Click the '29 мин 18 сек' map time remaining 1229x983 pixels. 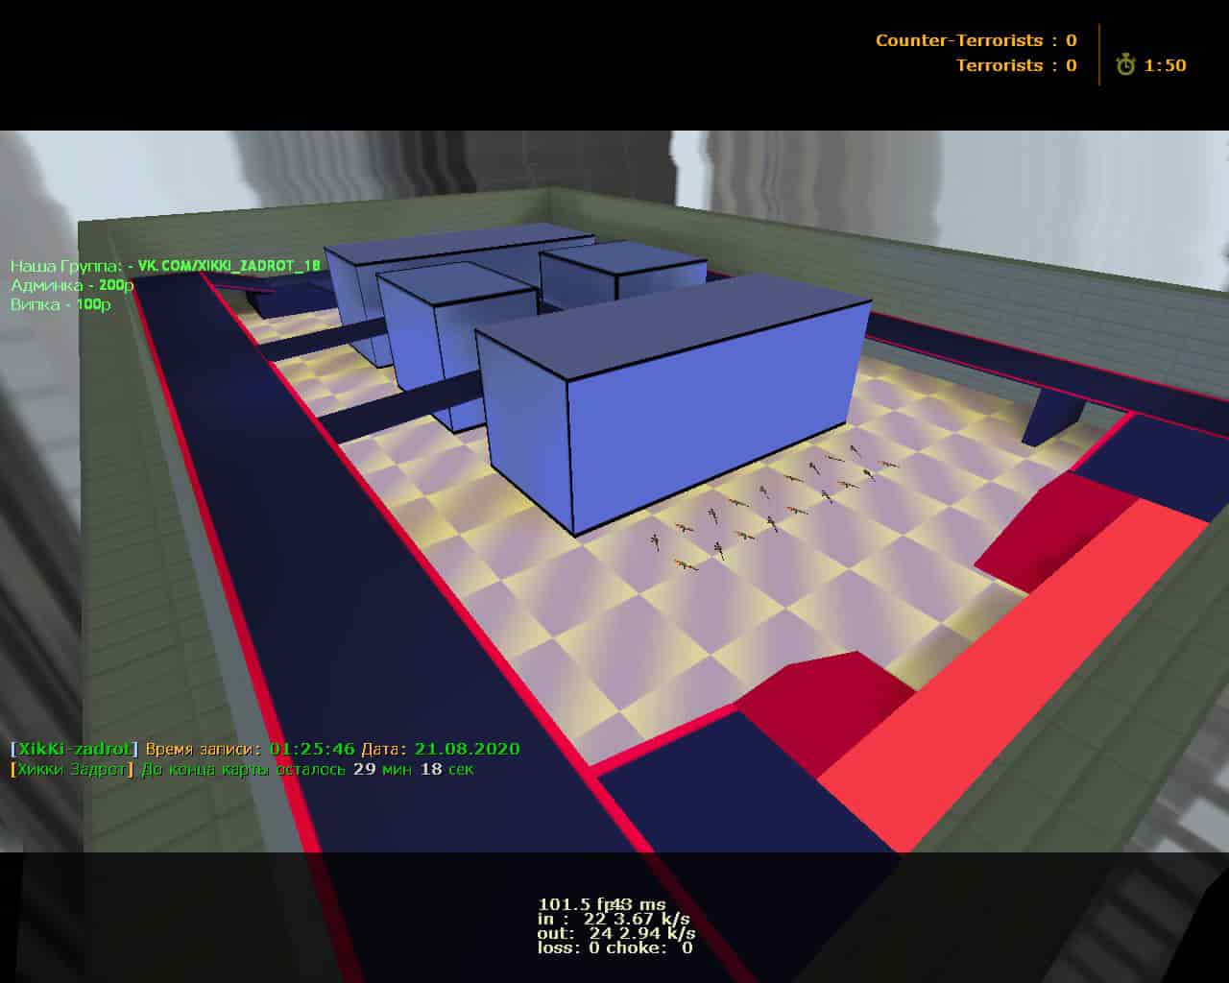(413, 769)
